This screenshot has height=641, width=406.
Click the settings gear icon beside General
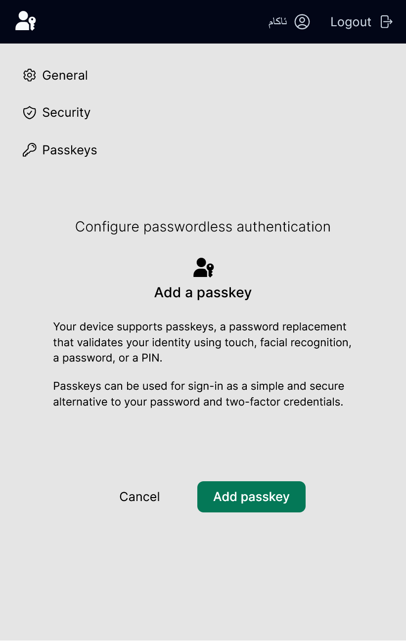click(30, 75)
